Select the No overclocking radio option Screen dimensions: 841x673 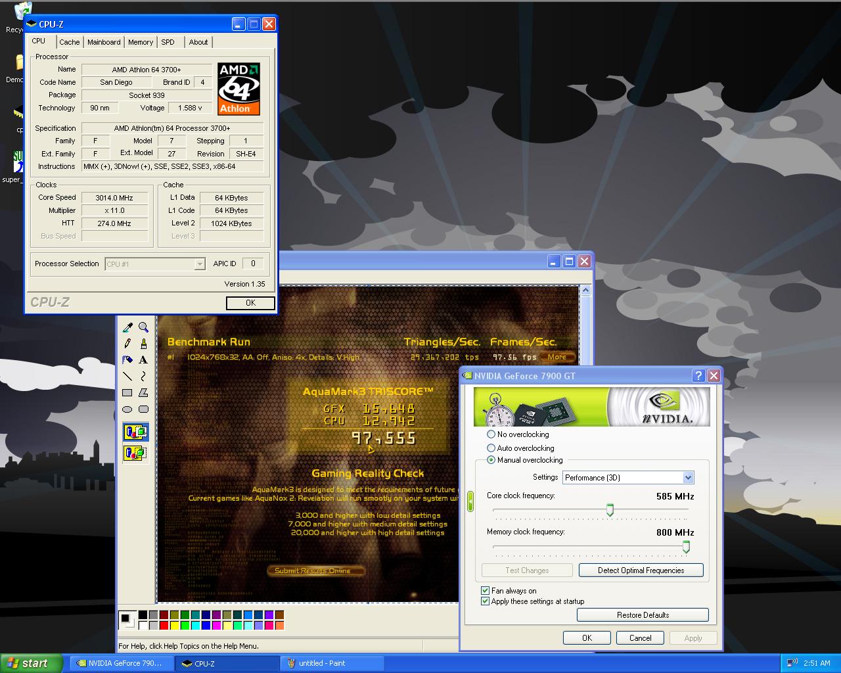(491, 434)
